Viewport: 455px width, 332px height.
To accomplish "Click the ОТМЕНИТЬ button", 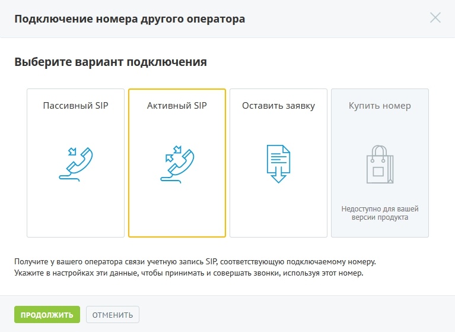I will pyautogui.click(x=113, y=315).
